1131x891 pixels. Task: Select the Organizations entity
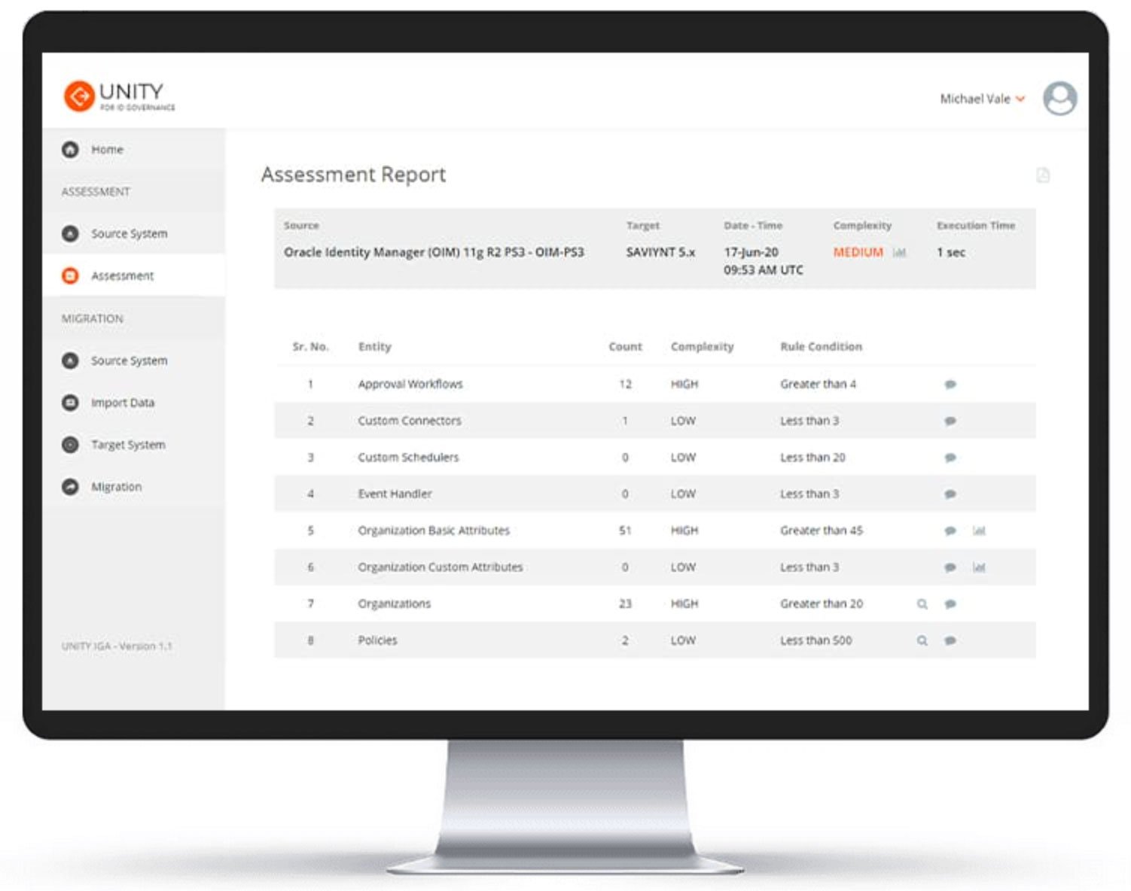click(x=394, y=604)
